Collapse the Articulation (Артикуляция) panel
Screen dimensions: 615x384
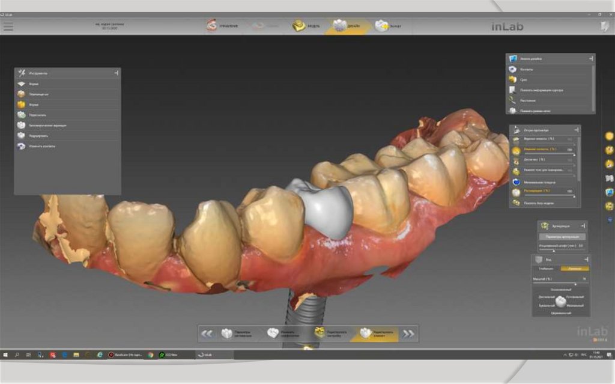click(x=583, y=226)
